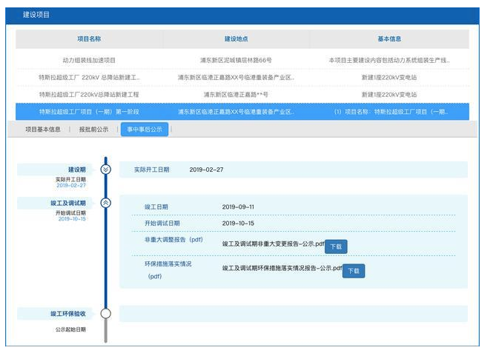Click the 开始调试日期 value 2019-10-15 in panel

tap(238, 224)
